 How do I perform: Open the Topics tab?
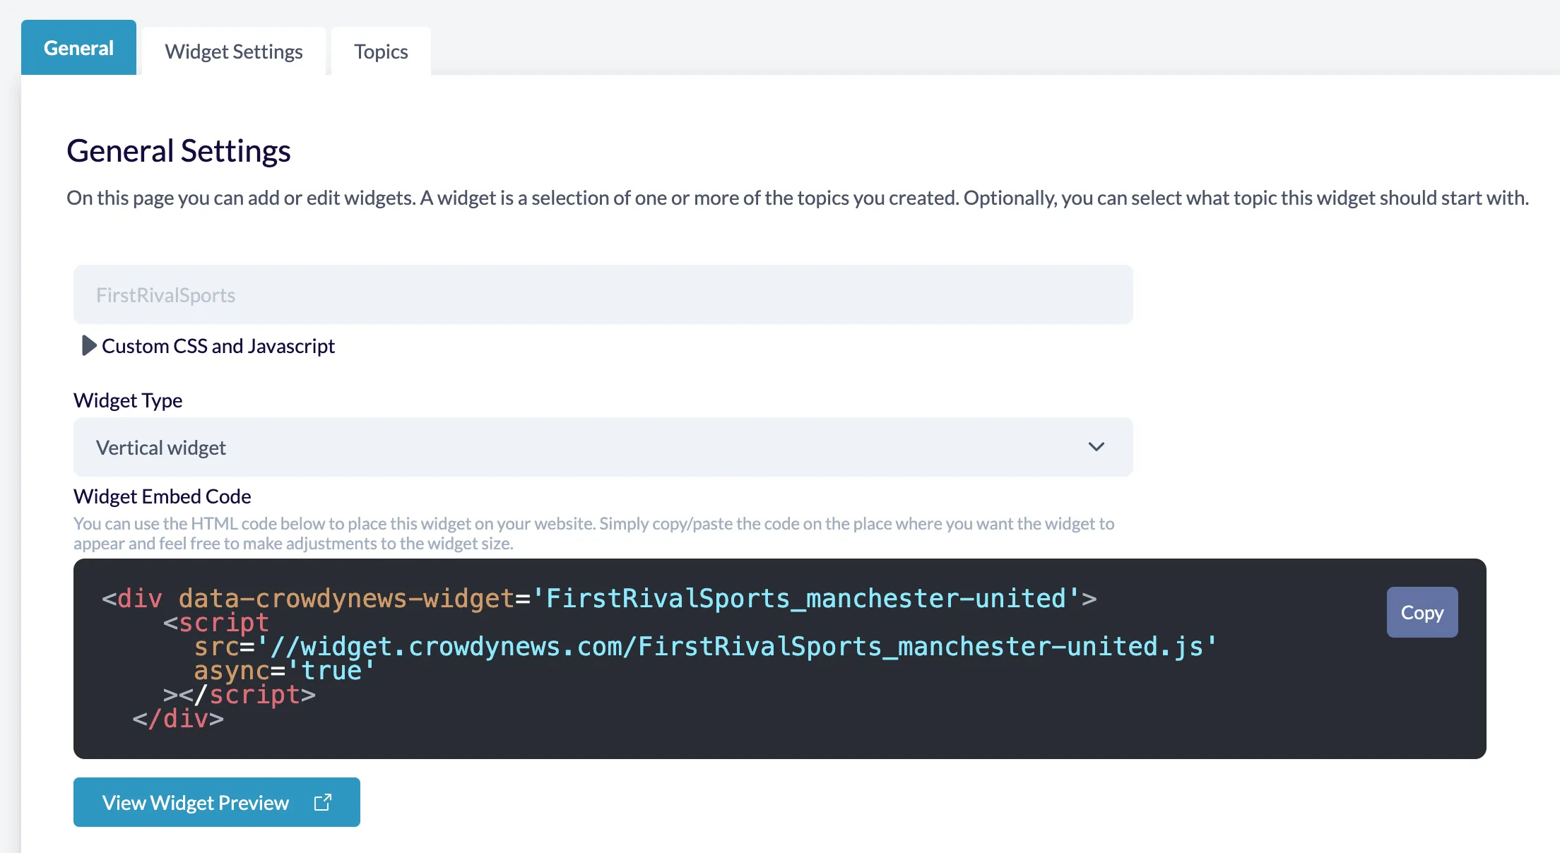(380, 51)
